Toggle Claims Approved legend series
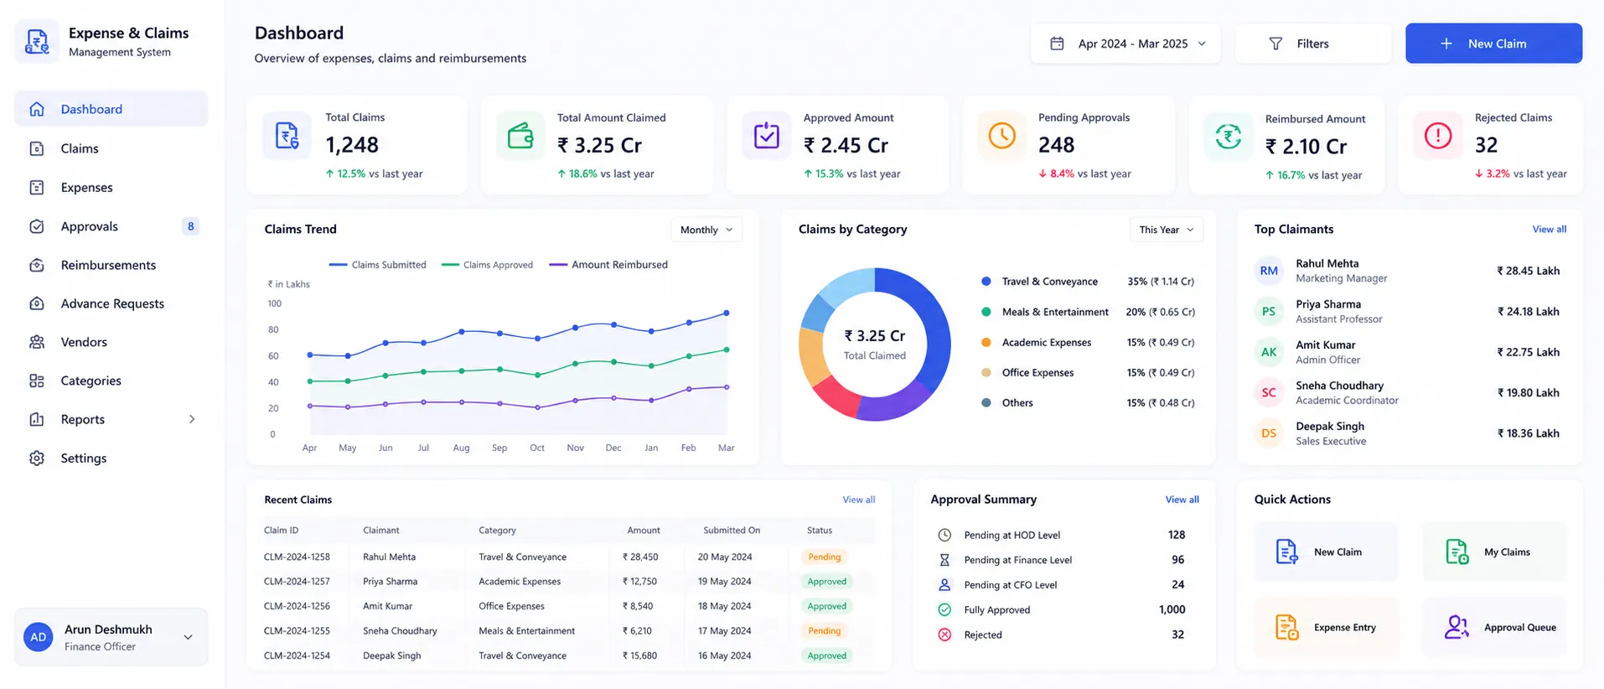 pyautogui.click(x=487, y=265)
